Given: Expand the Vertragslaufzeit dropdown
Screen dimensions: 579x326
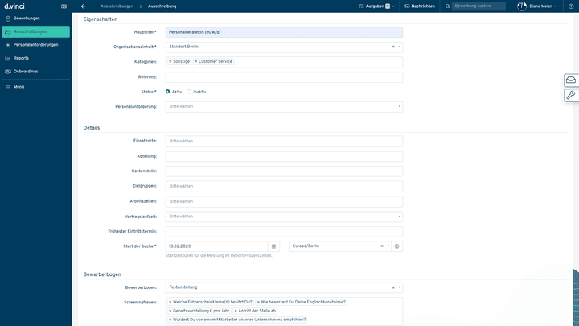Looking at the screenshot, I should [400, 217].
